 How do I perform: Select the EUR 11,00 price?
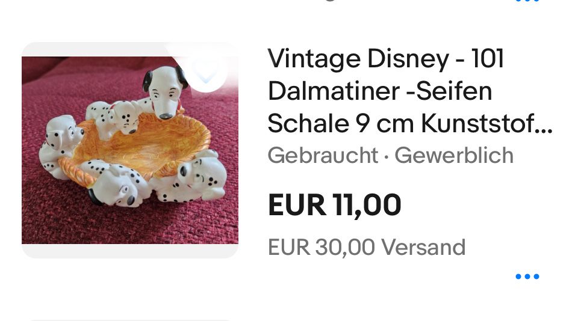click(334, 205)
